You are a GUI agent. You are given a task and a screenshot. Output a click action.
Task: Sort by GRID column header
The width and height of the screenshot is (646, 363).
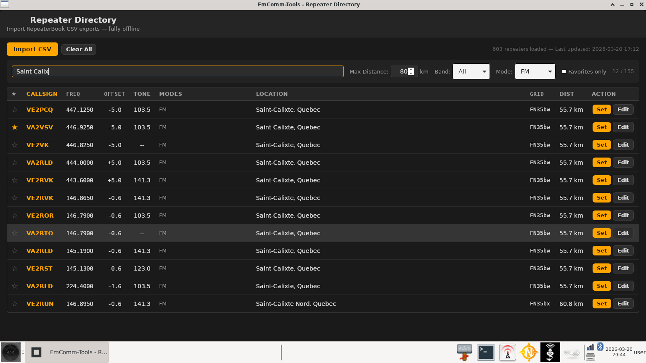click(537, 94)
